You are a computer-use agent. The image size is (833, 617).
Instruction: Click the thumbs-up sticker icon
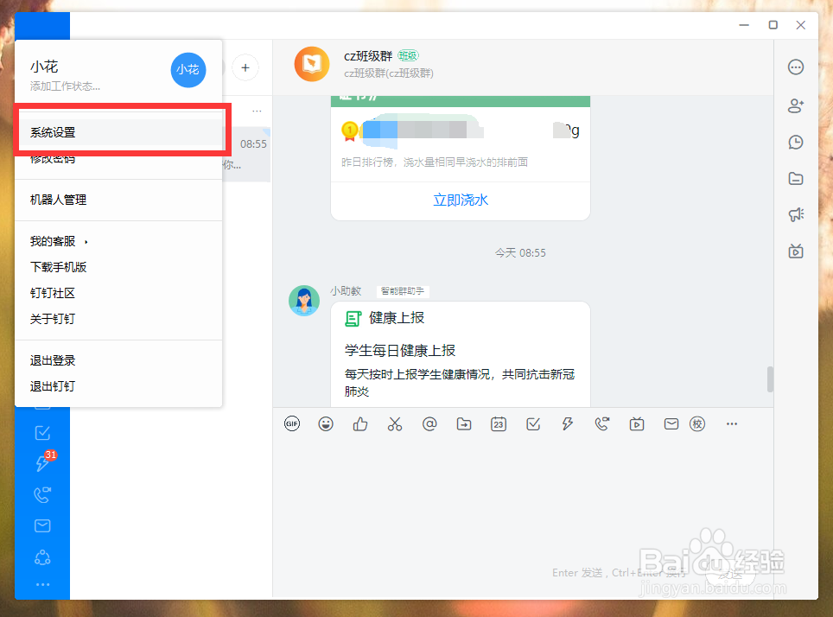360,423
